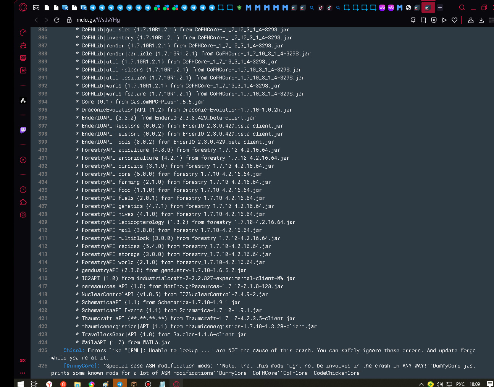The height and width of the screenshot is (387, 494).
Task: Switch to the first purple wb tab
Action: 382,8
